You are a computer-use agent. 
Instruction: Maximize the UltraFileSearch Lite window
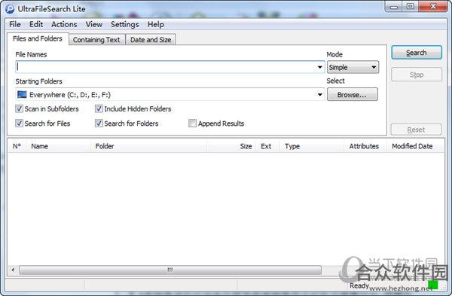(411, 7)
